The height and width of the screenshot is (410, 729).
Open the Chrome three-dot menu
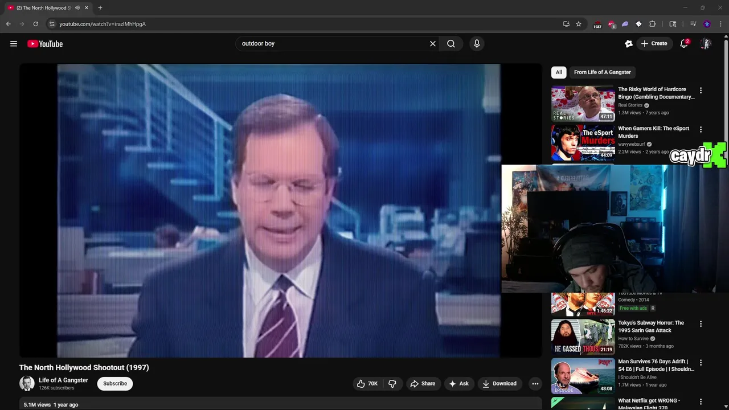[x=720, y=24]
